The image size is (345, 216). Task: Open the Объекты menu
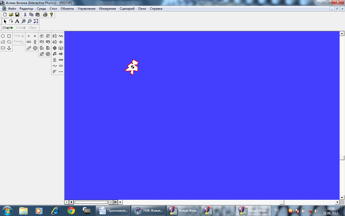(67, 9)
